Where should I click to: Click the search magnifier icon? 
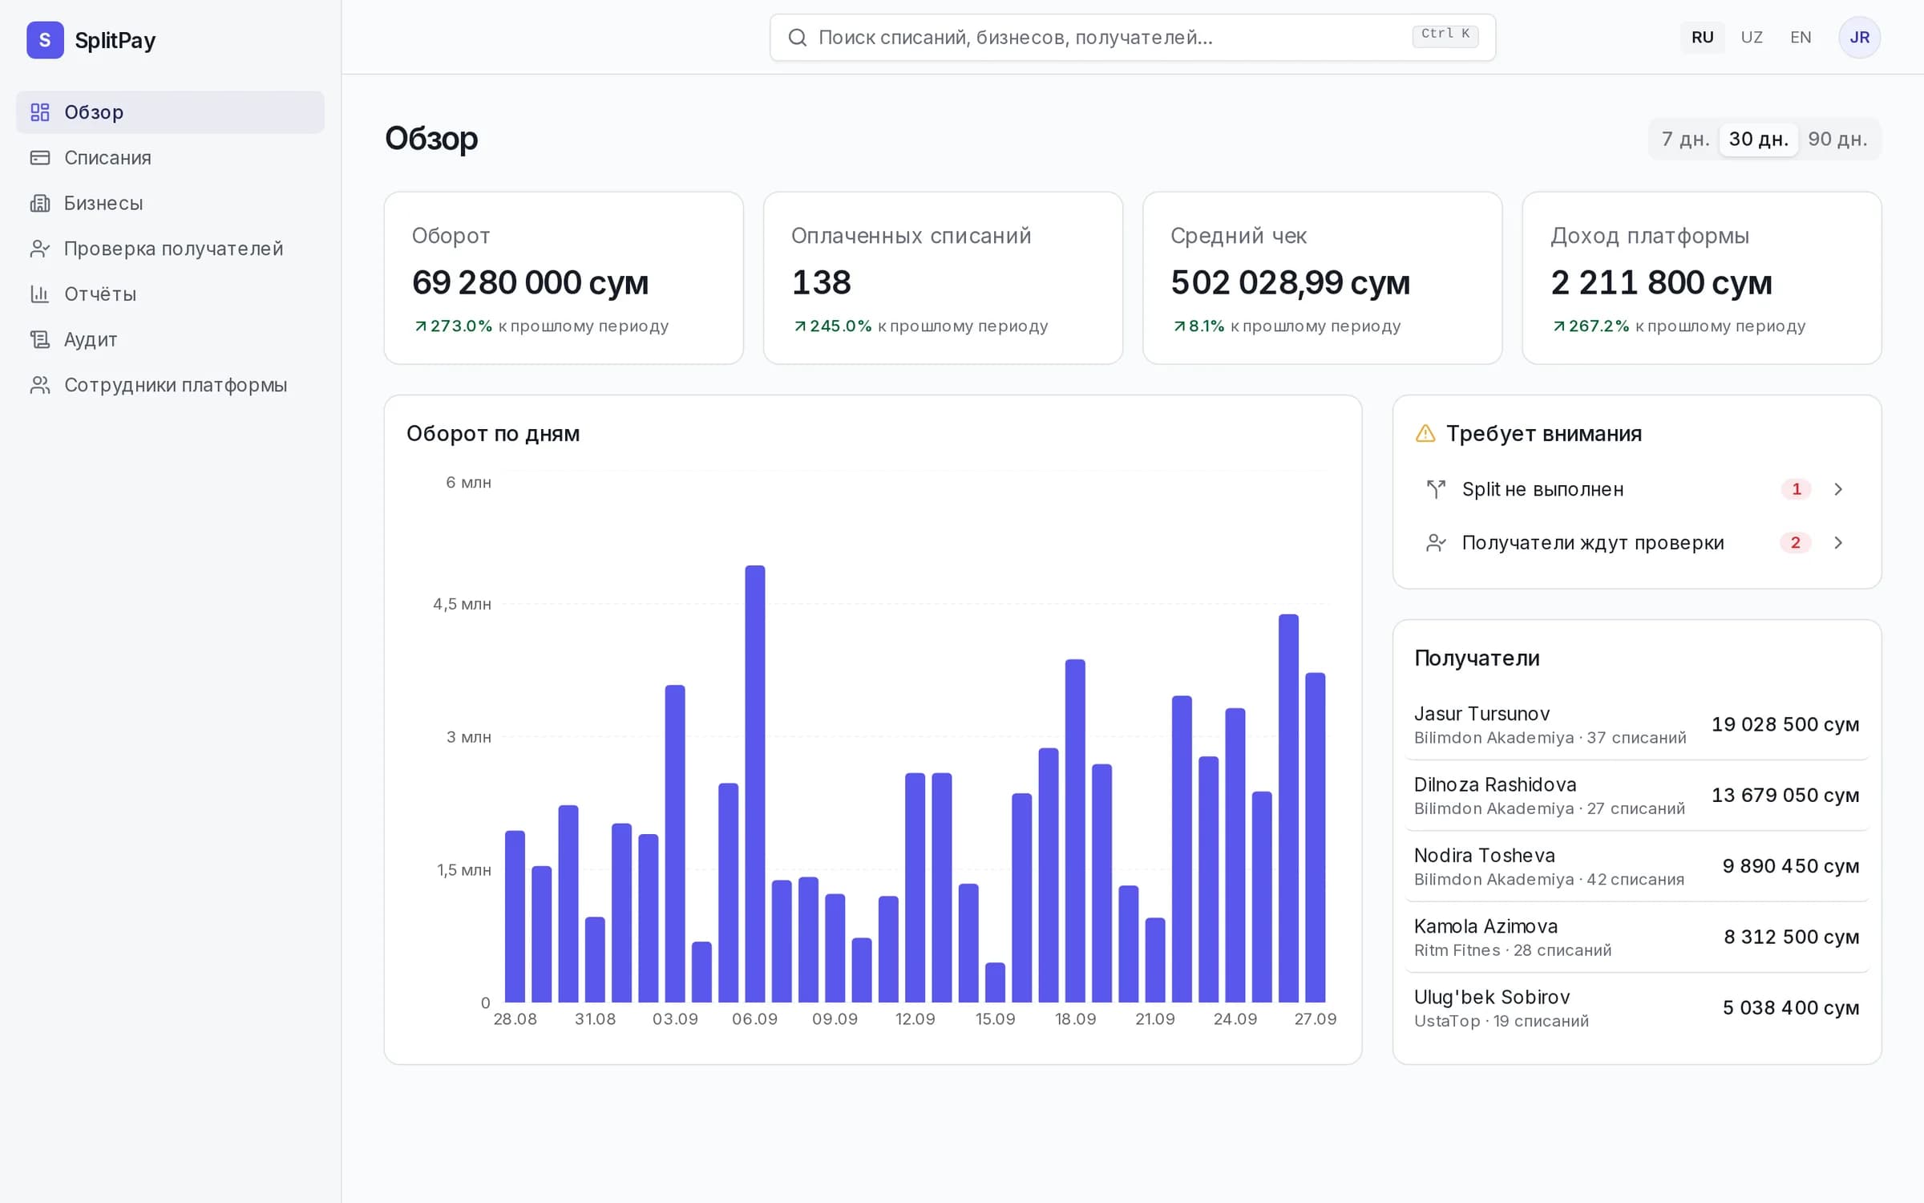tap(797, 38)
